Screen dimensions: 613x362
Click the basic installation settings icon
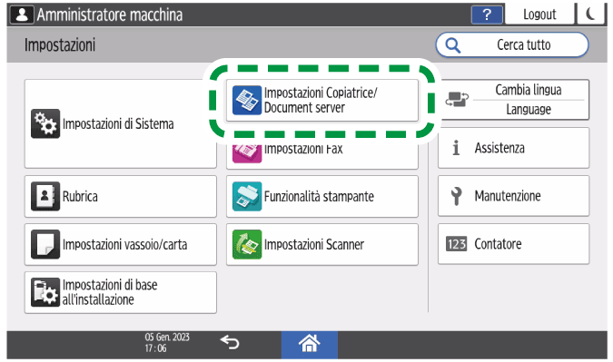point(45,292)
